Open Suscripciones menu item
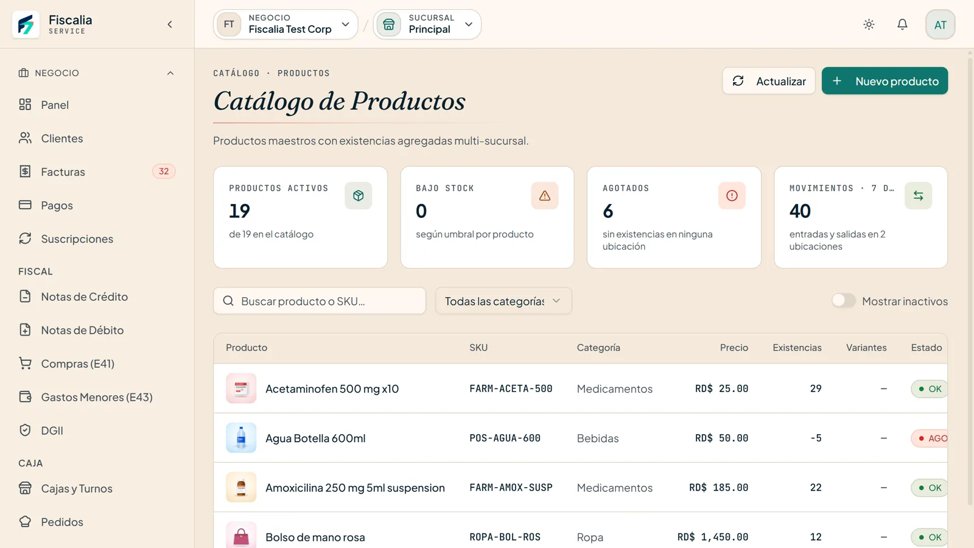Image resolution: width=974 pixels, height=548 pixels. [x=97, y=239]
